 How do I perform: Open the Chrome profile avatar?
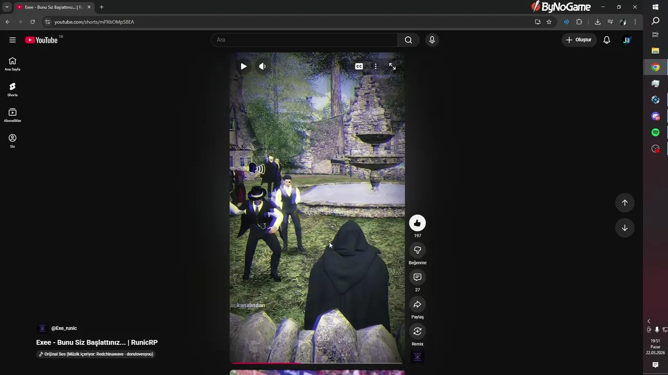tap(623, 22)
